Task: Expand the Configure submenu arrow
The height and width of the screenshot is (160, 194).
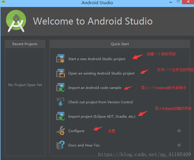Action: 179,131
